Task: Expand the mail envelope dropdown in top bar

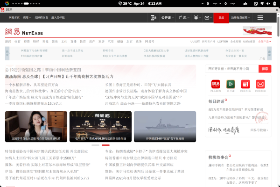Action: click(208, 18)
